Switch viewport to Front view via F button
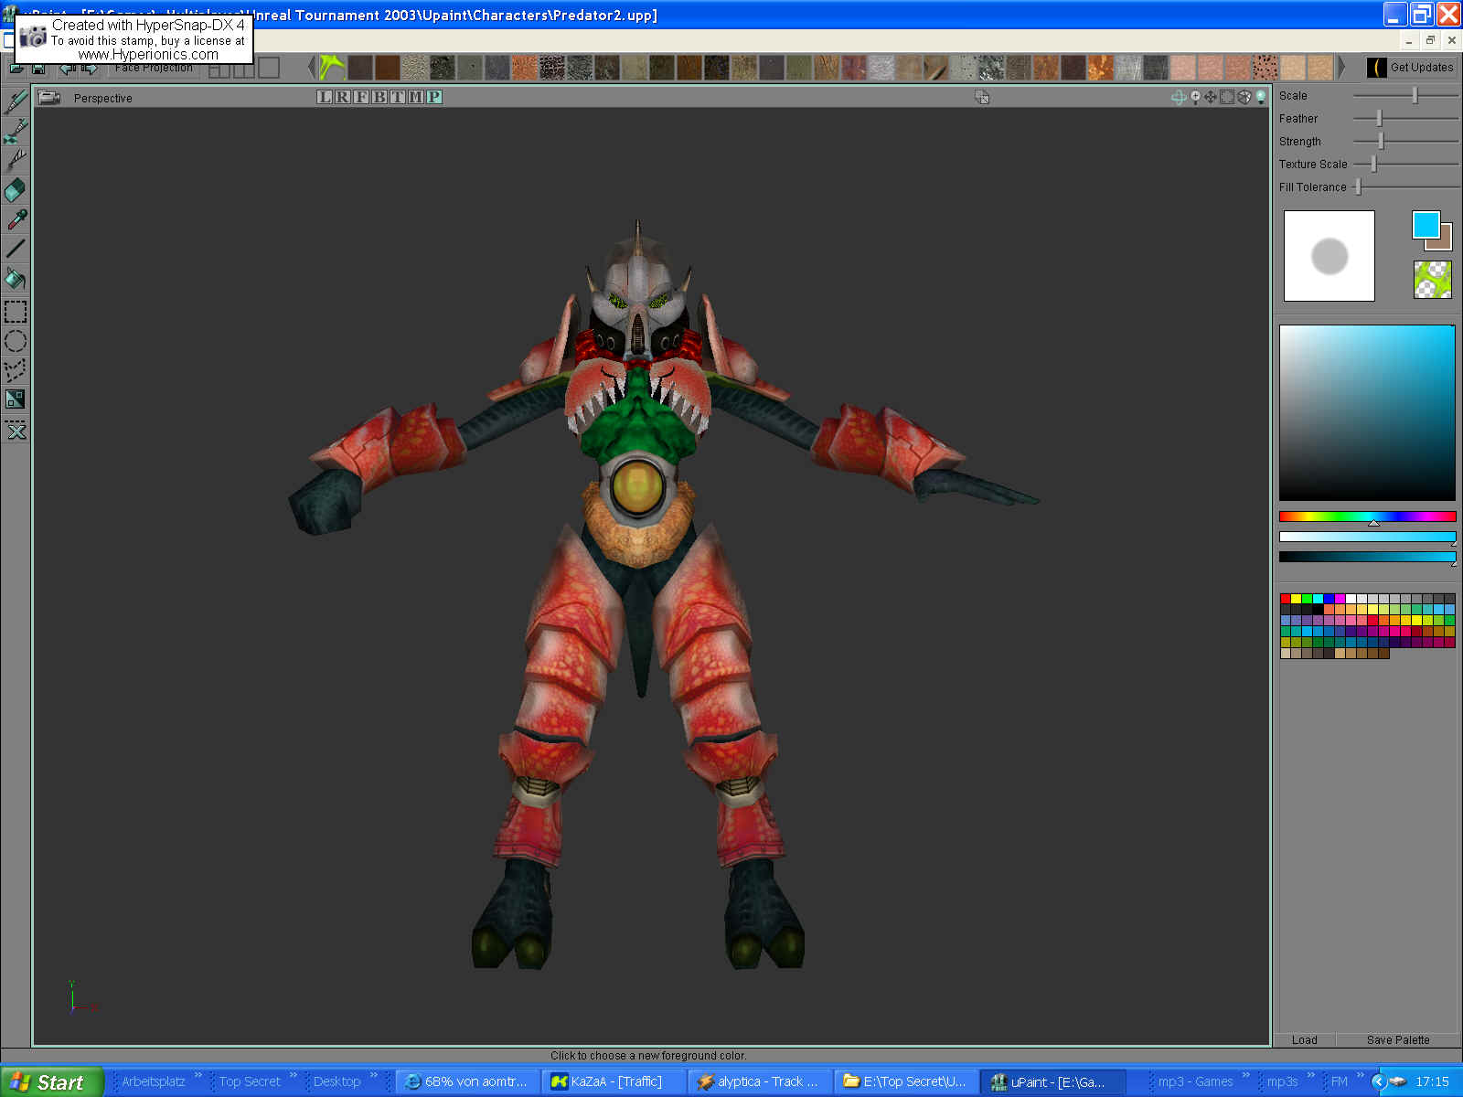Viewport: 1463px width, 1097px height. pyautogui.click(x=360, y=97)
